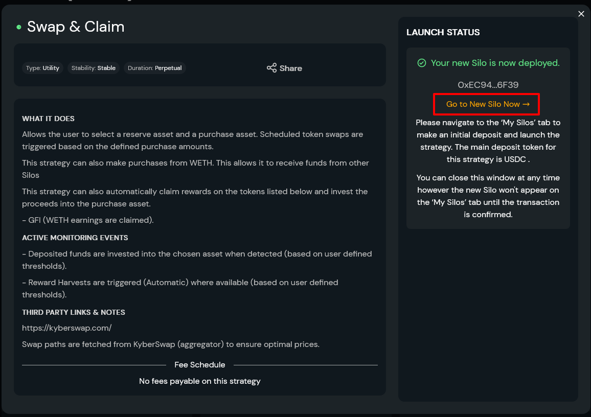Click the green deployed checkmark icon
This screenshot has width=591, height=417.
click(x=421, y=63)
